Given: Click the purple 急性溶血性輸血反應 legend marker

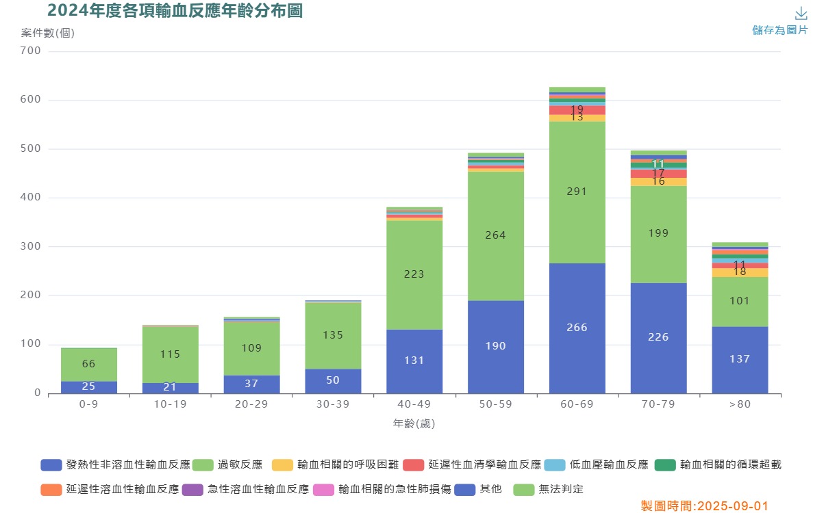Looking at the screenshot, I should [x=193, y=490].
